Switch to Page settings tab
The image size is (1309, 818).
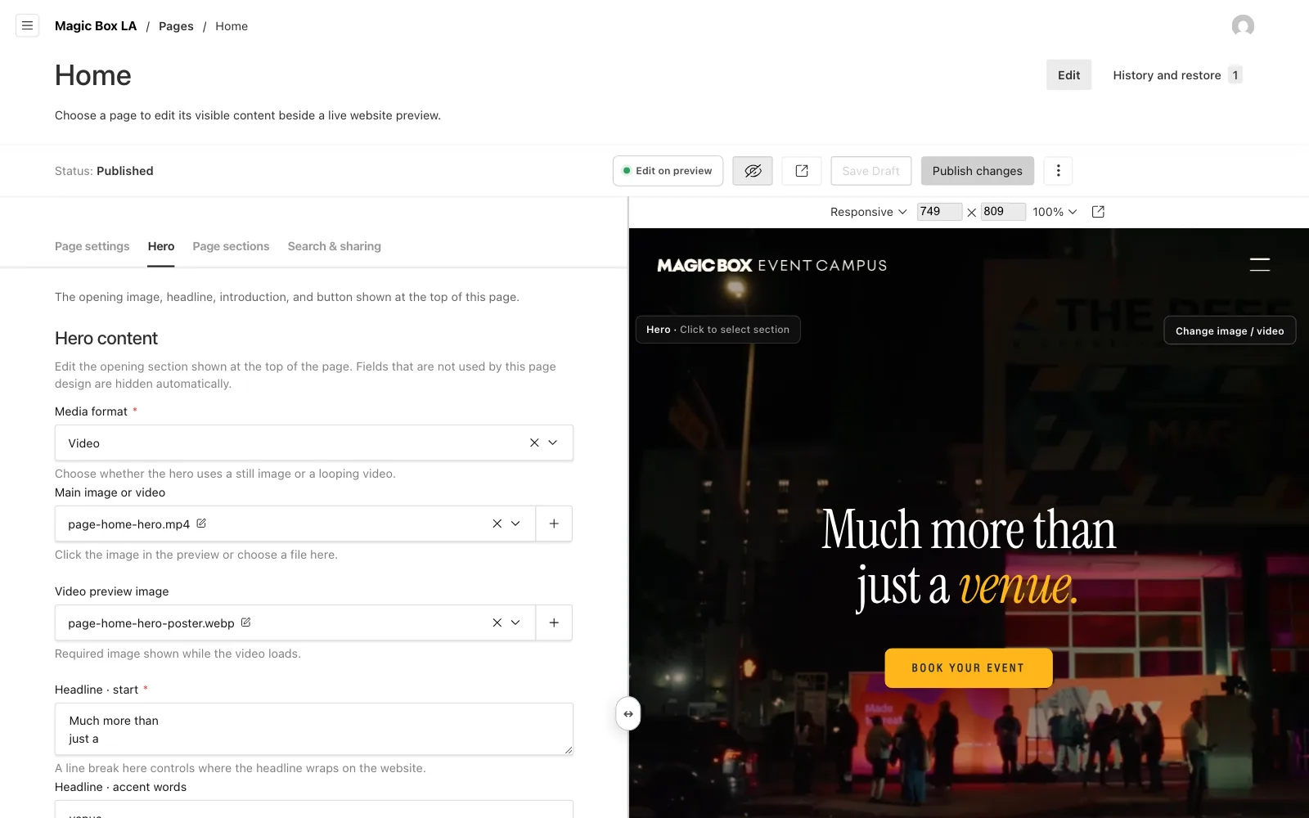click(x=92, y=246)
